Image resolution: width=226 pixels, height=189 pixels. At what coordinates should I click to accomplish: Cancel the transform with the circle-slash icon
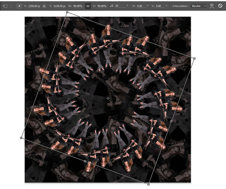220,6
